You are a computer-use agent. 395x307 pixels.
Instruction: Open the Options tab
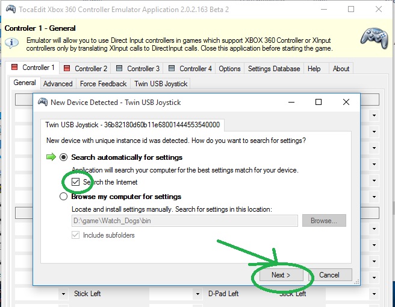tap(229, 69)
